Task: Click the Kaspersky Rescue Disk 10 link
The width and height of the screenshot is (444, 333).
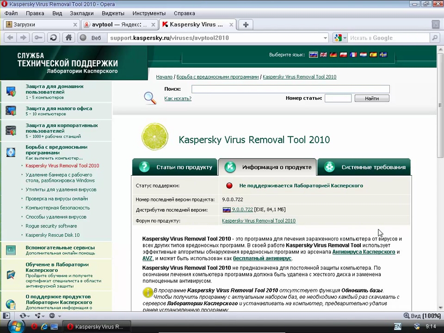Action: [52, 235]
